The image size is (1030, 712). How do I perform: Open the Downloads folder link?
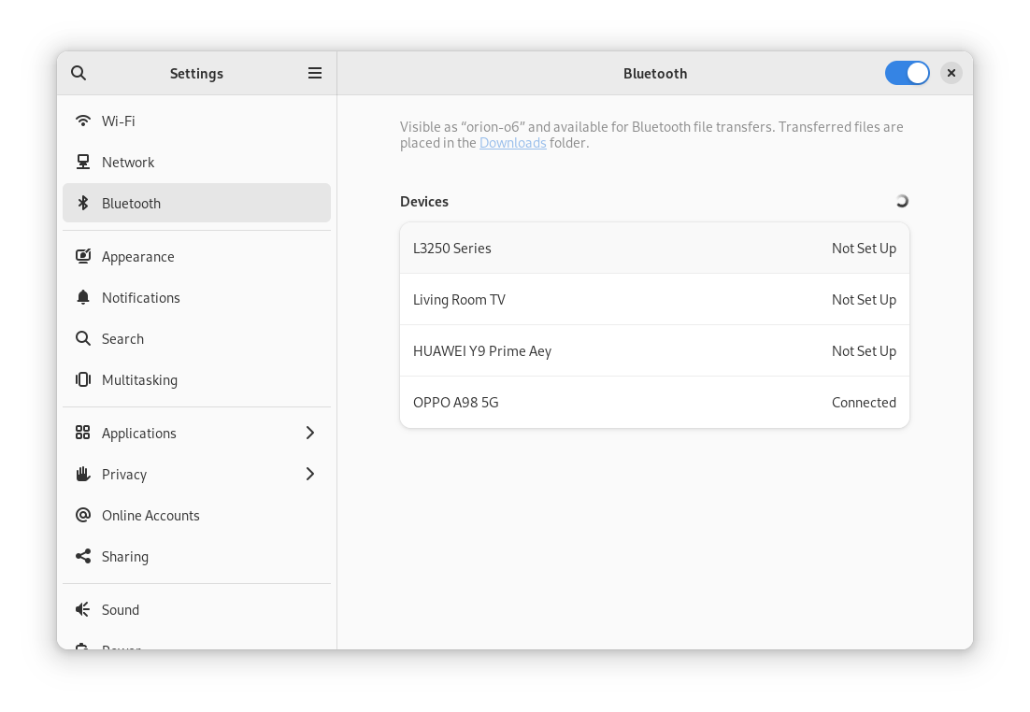[512, 143]
